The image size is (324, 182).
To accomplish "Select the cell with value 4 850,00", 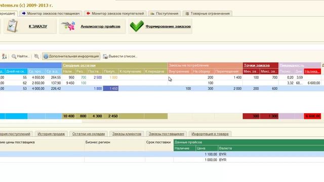I will [36, 77].
